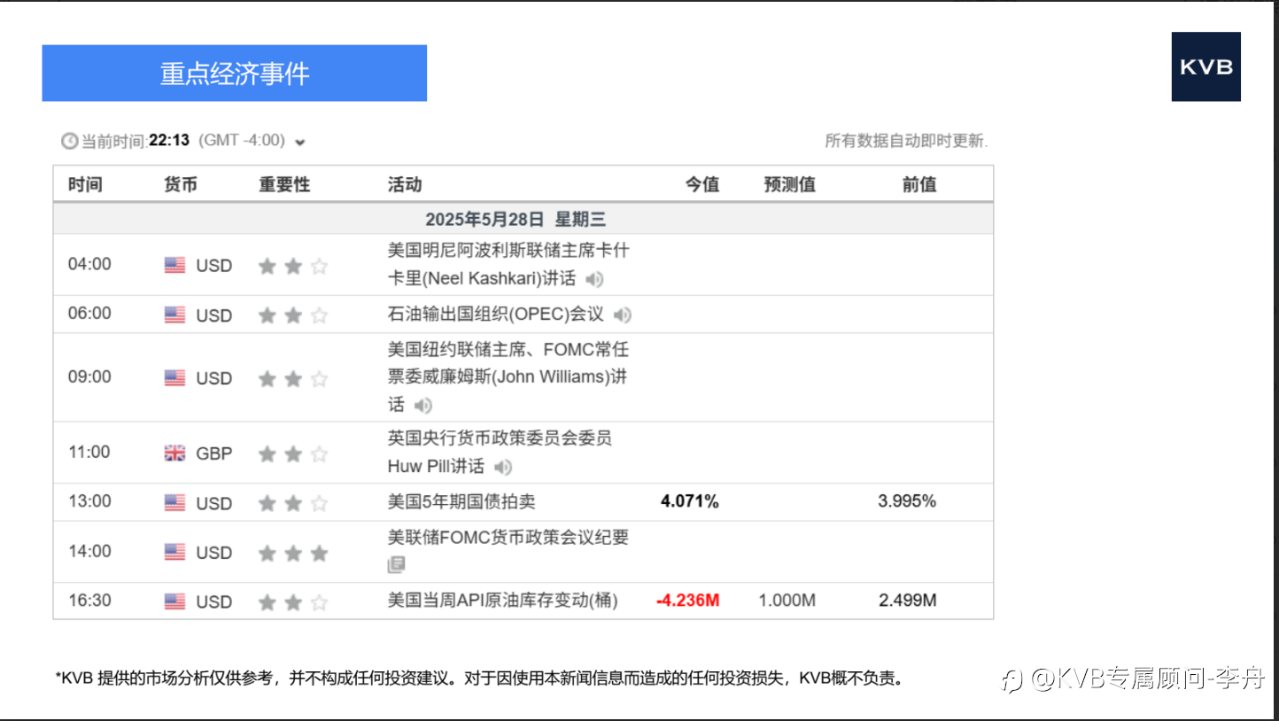Image resolution: width=1279 pixels, height=721 pixels.
Task: Click US flag in the 04:00 row
Action: 174,265
